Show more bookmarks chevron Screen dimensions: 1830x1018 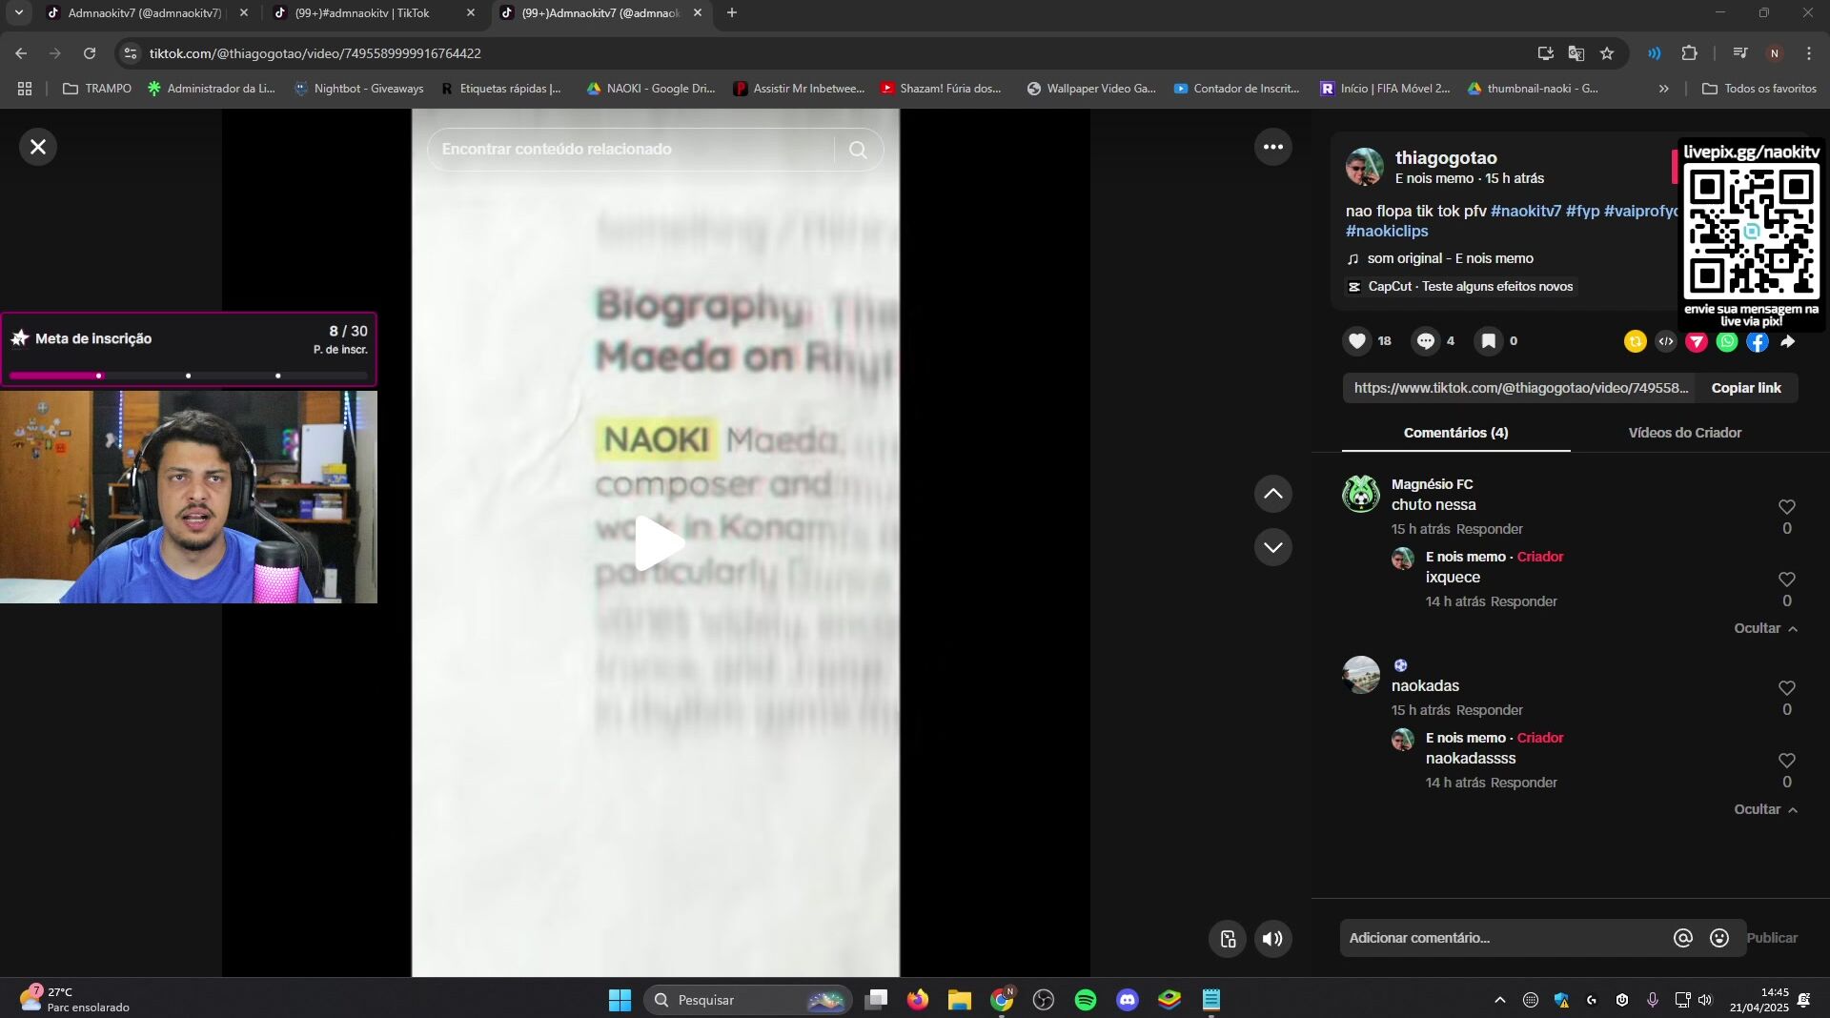[1663, 89]
